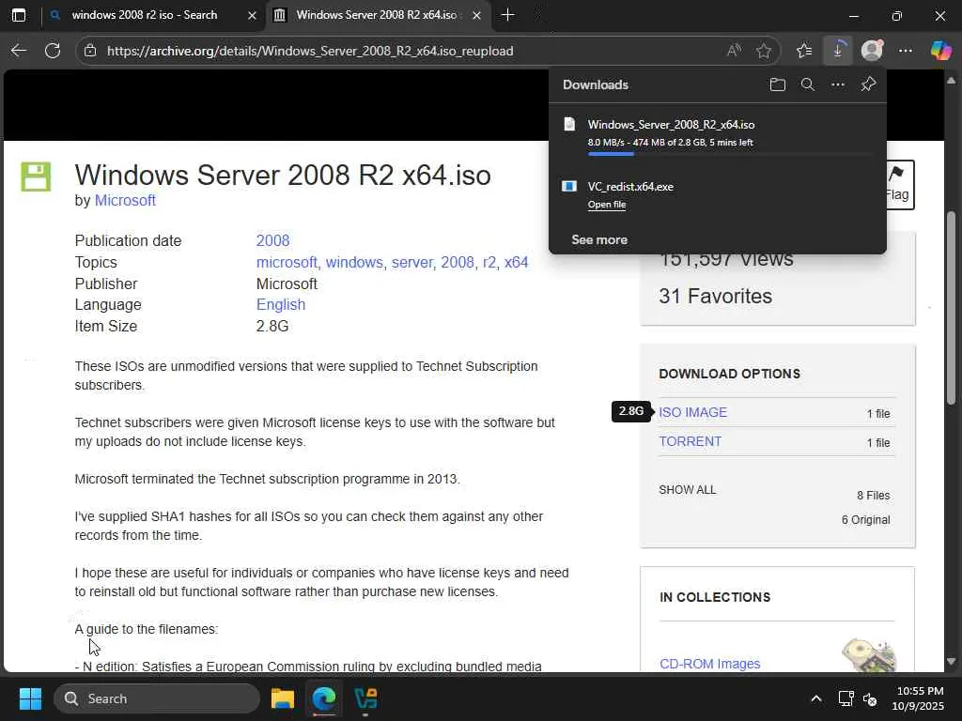
Task: Download via the TORRENT option
Action: tap(690, 441)
